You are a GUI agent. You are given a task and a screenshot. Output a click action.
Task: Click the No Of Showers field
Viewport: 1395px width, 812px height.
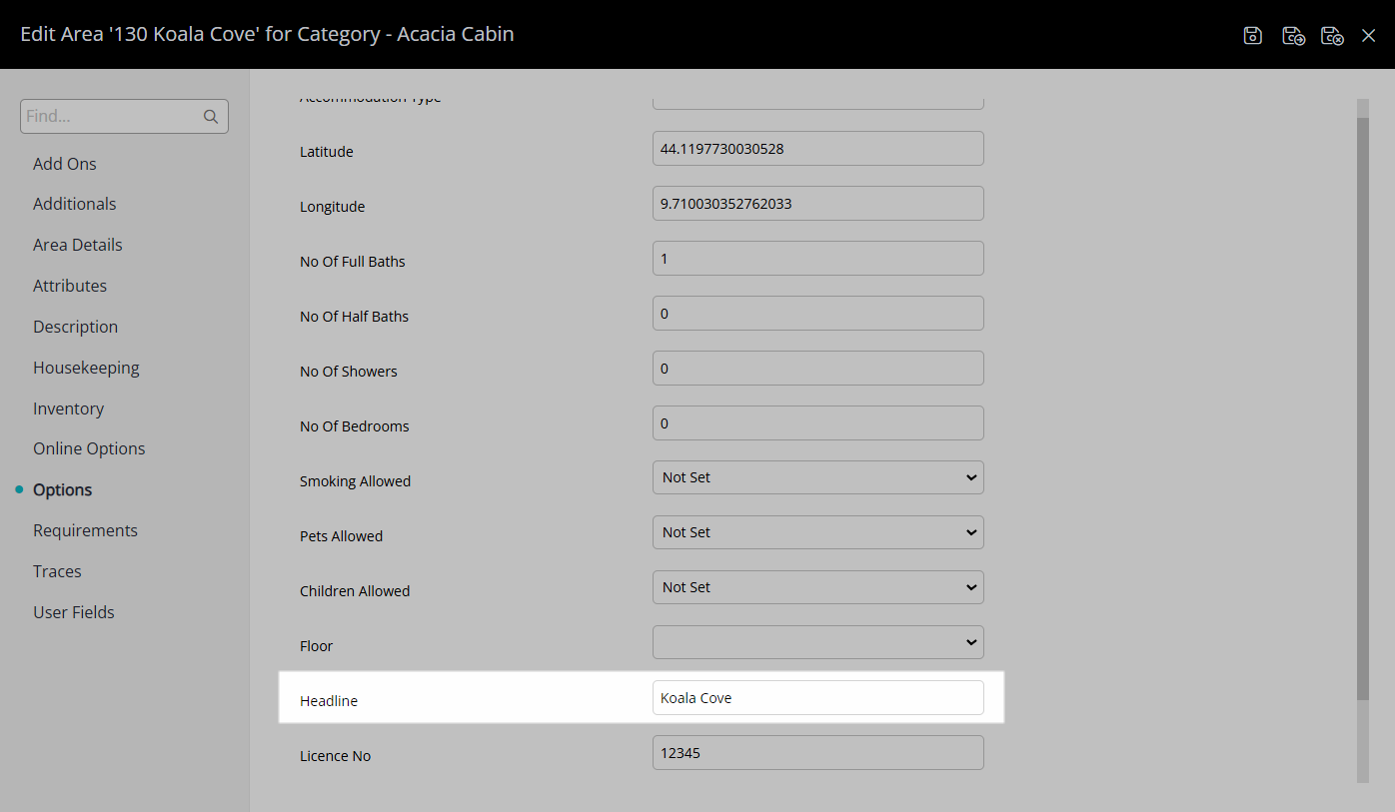click(818, 369)
